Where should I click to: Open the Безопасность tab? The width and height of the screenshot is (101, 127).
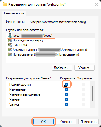(14, 13)
